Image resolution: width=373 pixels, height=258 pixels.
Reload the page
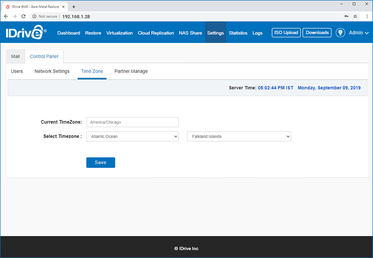point(23,16)
